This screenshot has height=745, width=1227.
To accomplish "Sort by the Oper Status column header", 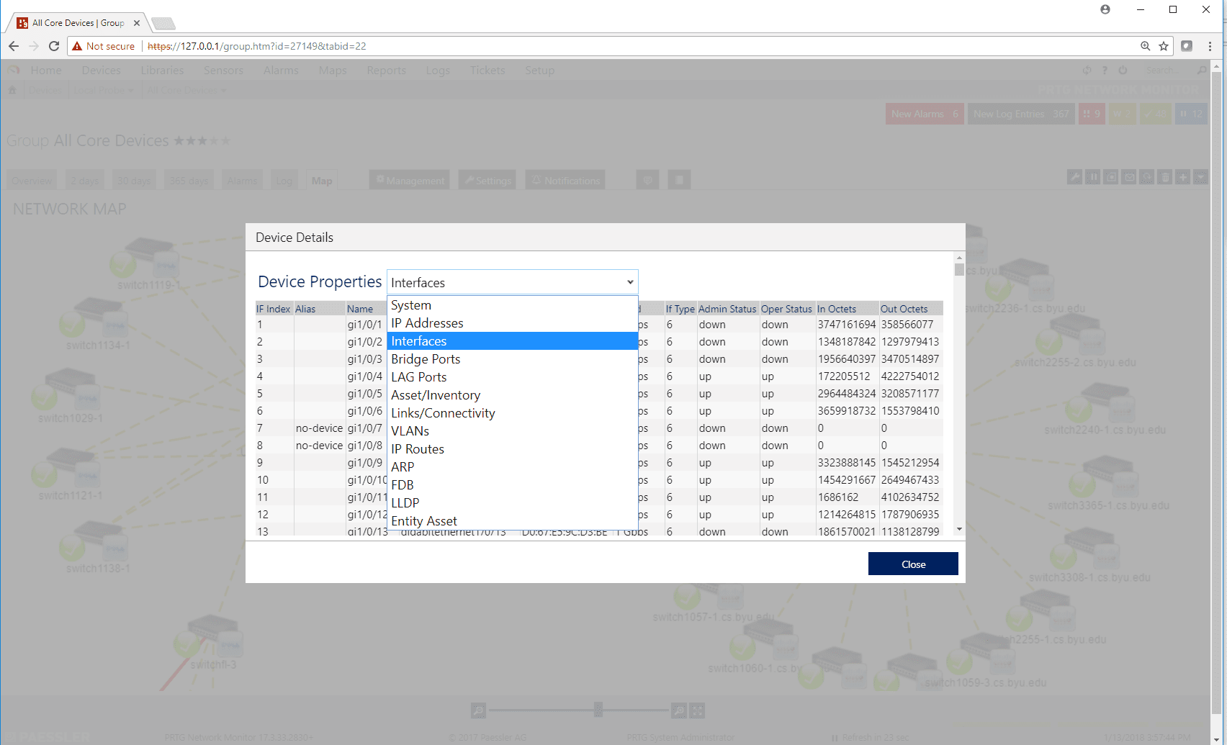I will coord(786,309).
